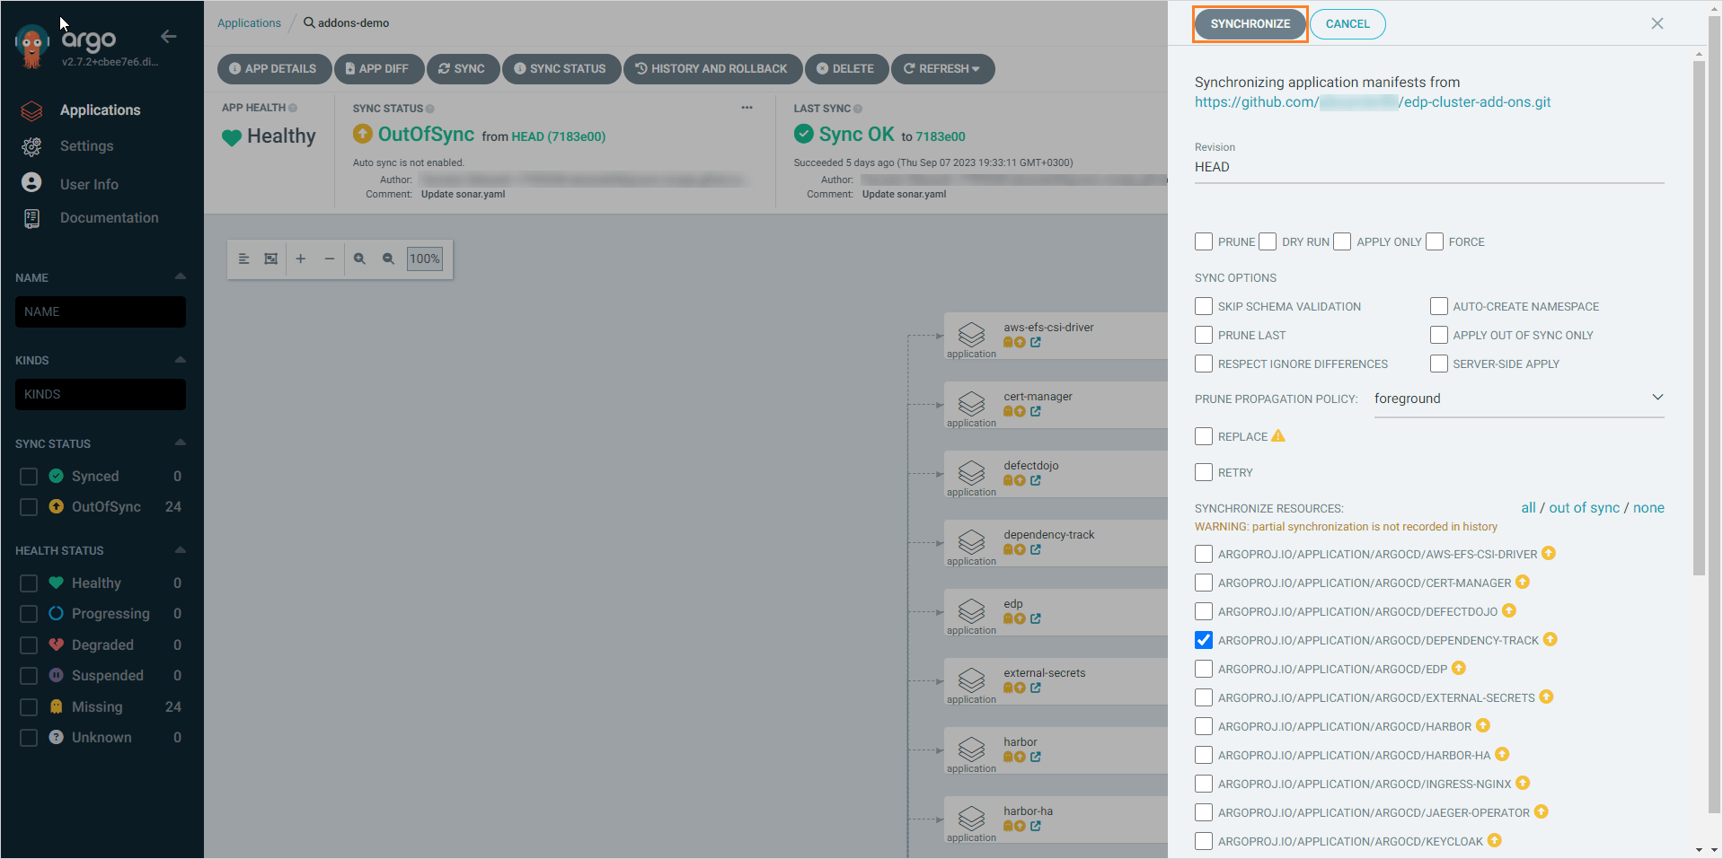
Task: Enable the DRY RUN checkbox
Action: pyautogui.click(x=1268, y=241)
